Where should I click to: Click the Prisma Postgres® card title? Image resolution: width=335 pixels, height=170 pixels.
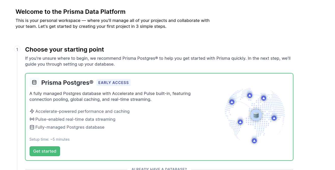click(67, 82)
